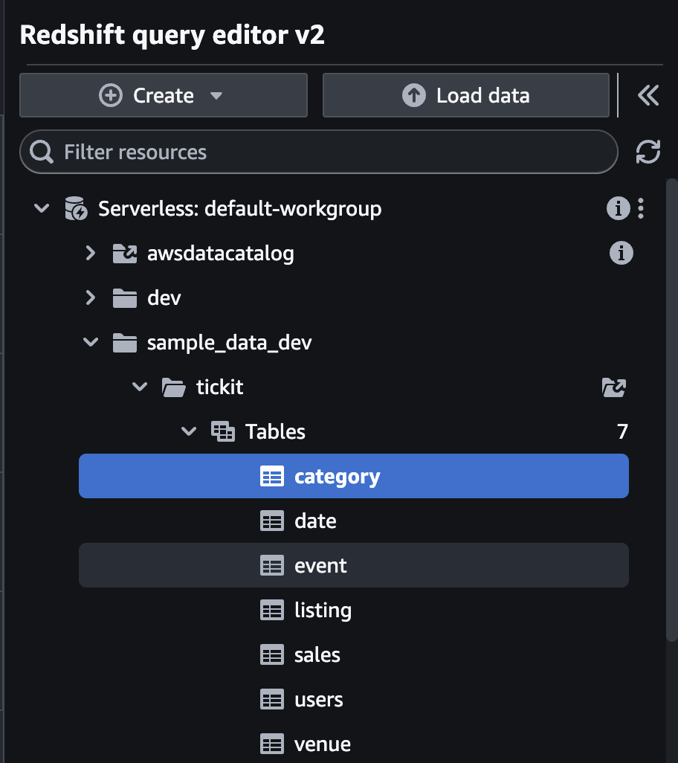Image resolution: width=678 pixels, height=763 pixels.
Task: Click the venue table icon
Action: coord(272,744)
